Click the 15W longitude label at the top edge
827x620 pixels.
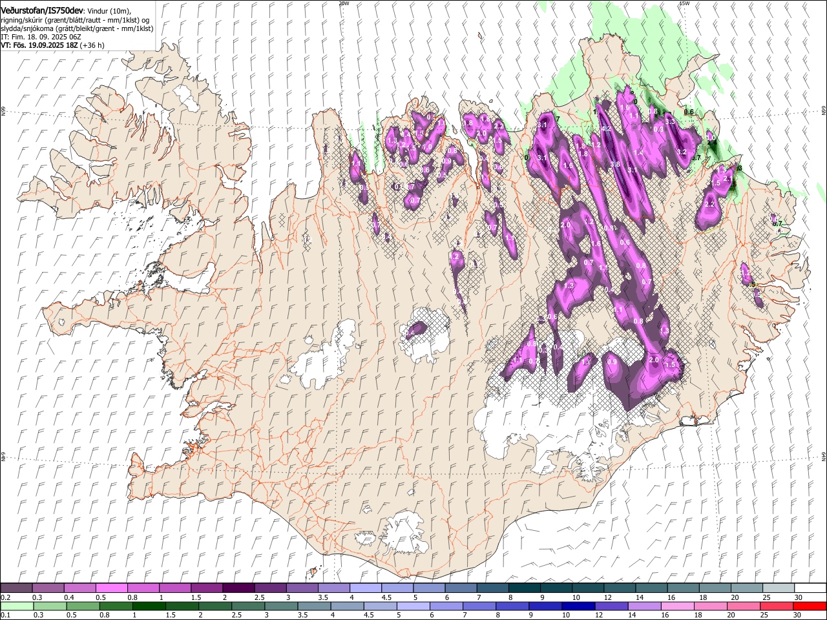[685, 3]
